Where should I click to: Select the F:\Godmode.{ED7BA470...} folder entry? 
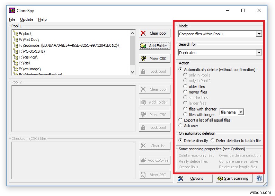coord(69,45)
